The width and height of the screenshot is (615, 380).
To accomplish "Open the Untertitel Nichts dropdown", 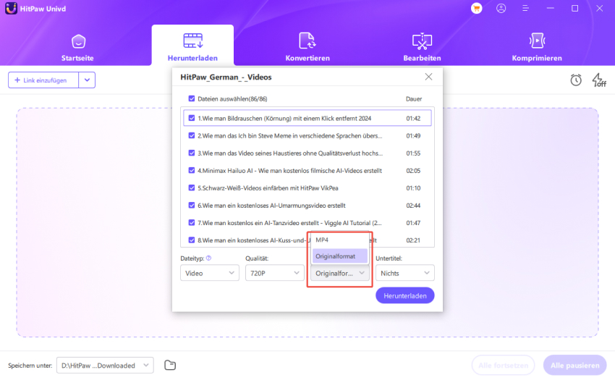I will [404, 273].
